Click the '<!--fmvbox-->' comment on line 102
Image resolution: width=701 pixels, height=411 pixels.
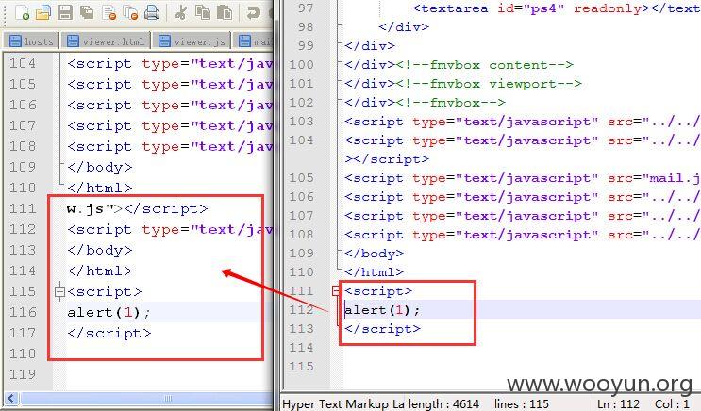pos(450,103)
